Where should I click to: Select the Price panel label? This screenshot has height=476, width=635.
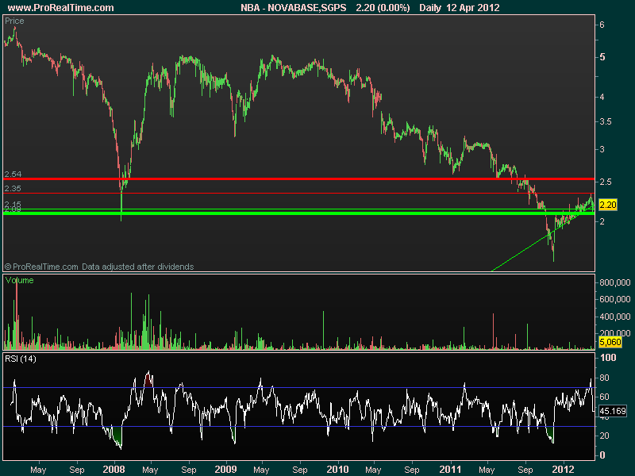[14, 21]
